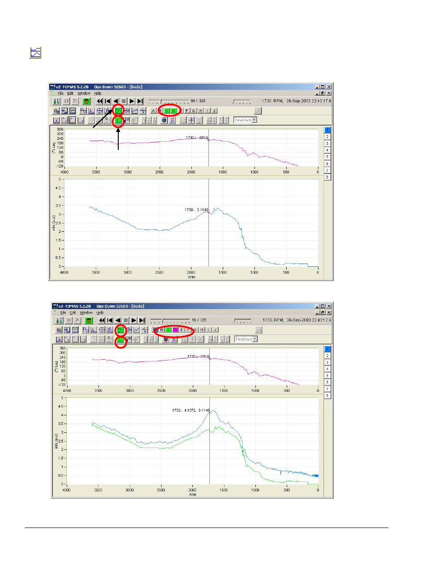Toggle channel E in the bottom window

coord(182,330)
